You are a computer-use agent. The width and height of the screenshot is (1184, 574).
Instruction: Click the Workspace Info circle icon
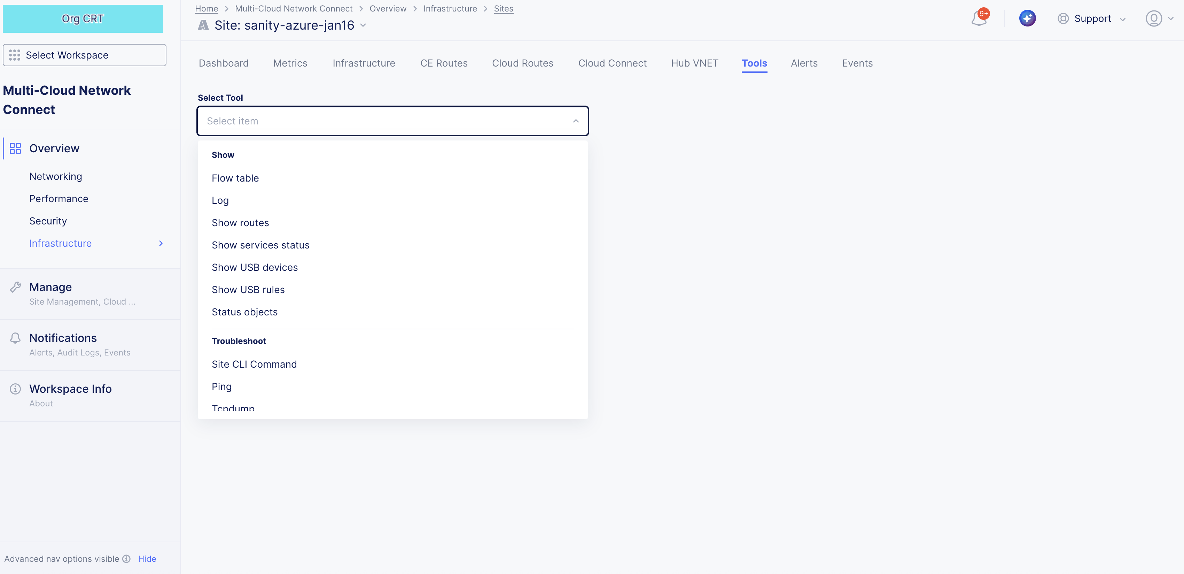(15, 389)
